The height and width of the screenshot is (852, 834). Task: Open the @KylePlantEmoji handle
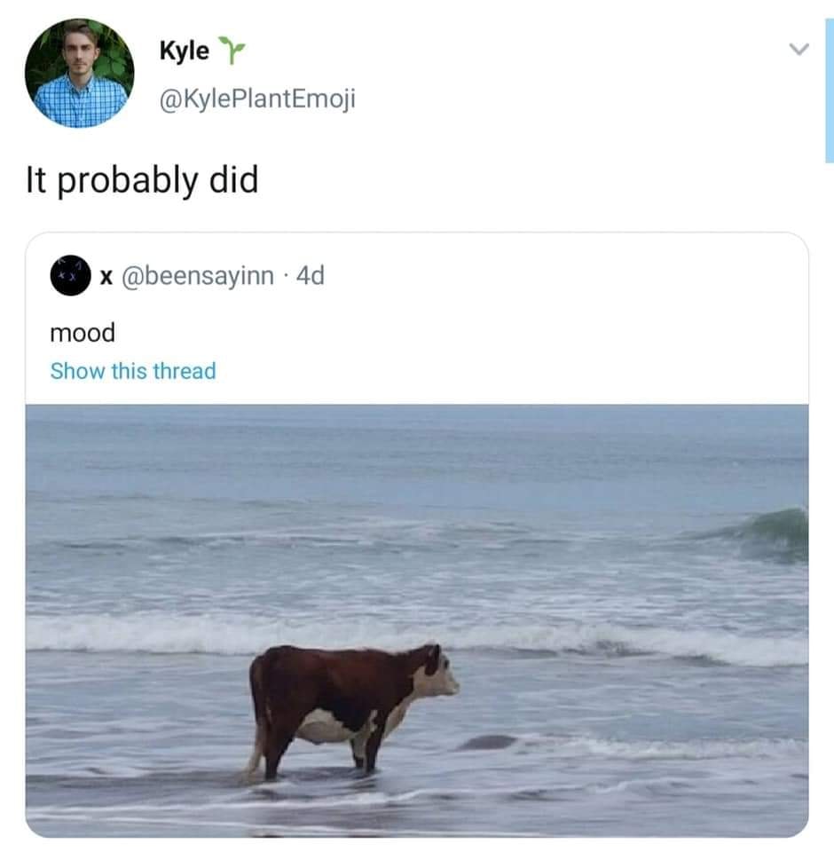pos(256,99)
